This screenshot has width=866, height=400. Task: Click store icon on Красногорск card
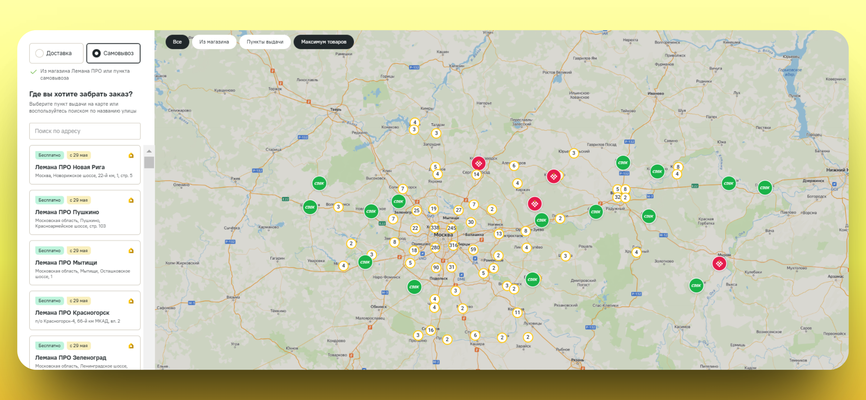click(x=131, y=301)
